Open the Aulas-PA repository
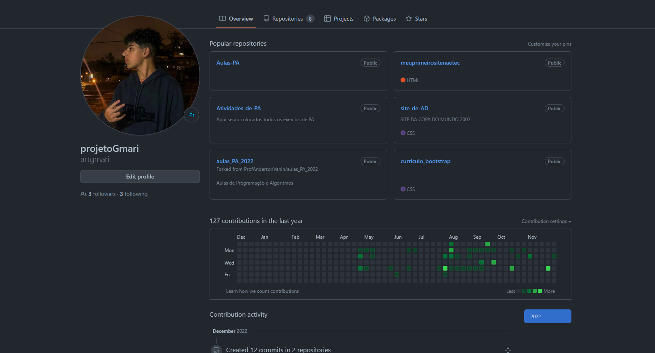 (228, 63)
